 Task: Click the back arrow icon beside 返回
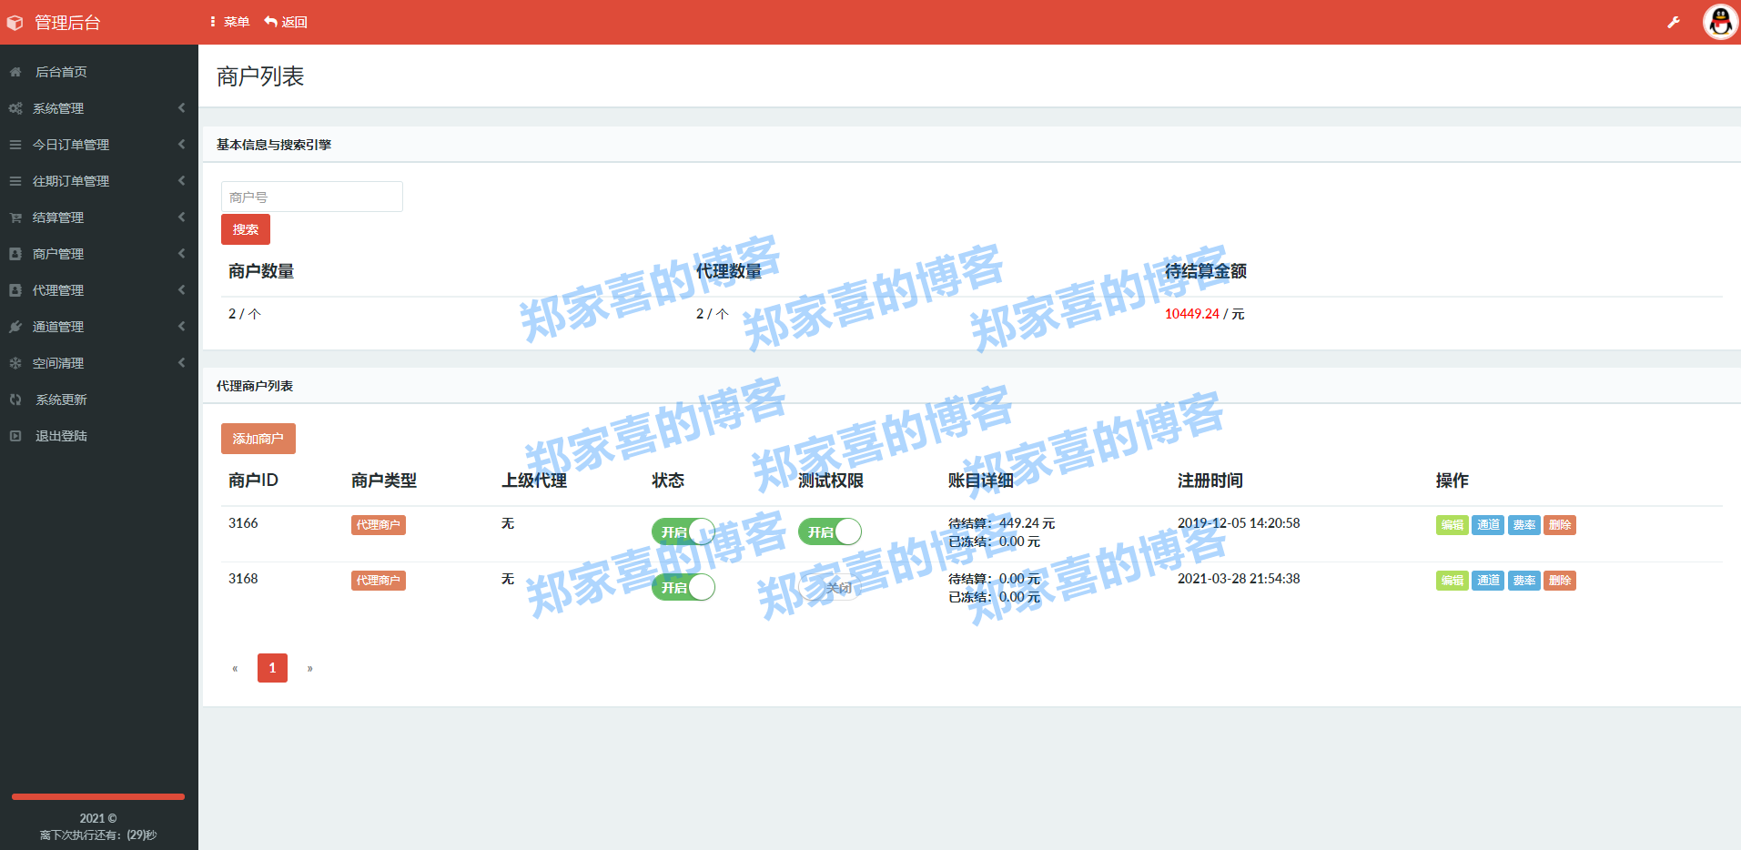270,22
